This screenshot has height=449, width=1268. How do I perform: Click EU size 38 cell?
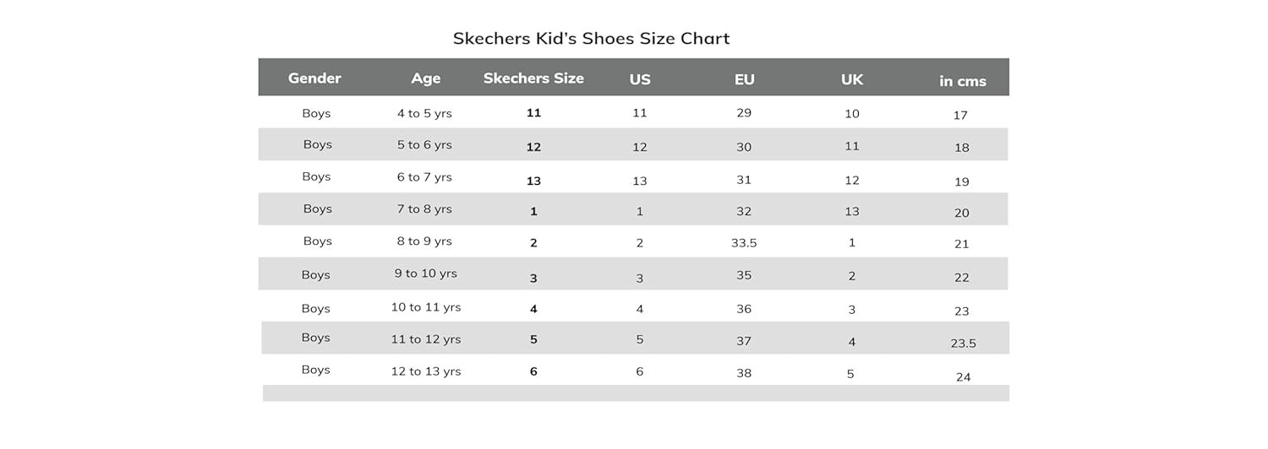click(744, 372)
